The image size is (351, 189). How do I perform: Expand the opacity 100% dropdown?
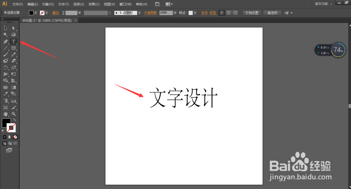175,13
